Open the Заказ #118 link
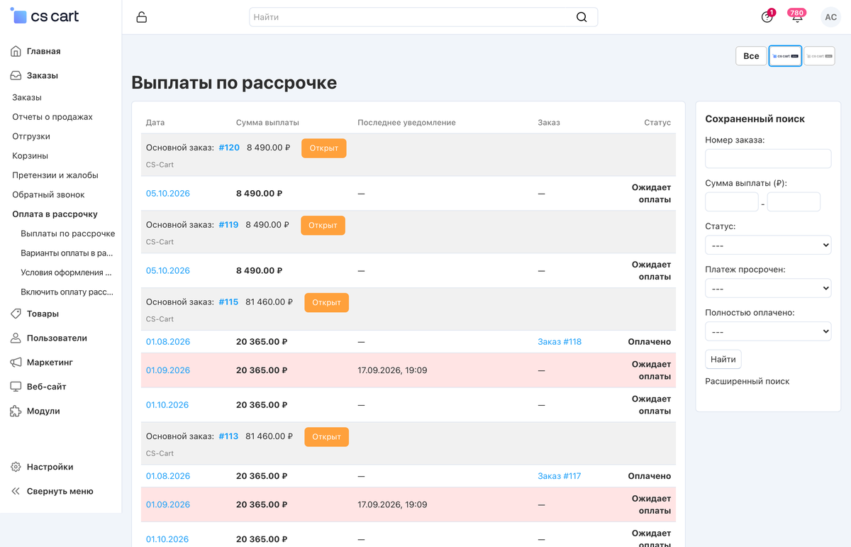This screenshot has height=547, width=851. (x=560, y=342)
